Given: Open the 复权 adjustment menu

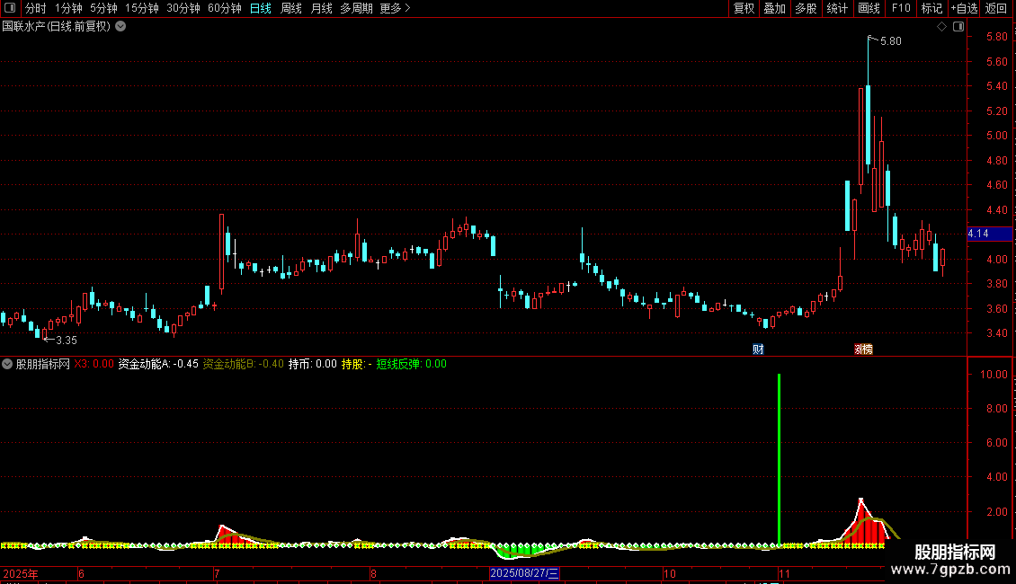Looking at the screenshot, I should [744, 8].
